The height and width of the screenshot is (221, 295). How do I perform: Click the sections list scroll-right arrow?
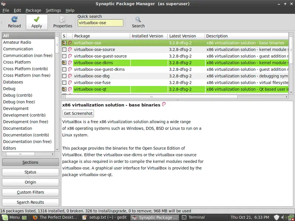point(52,154)
